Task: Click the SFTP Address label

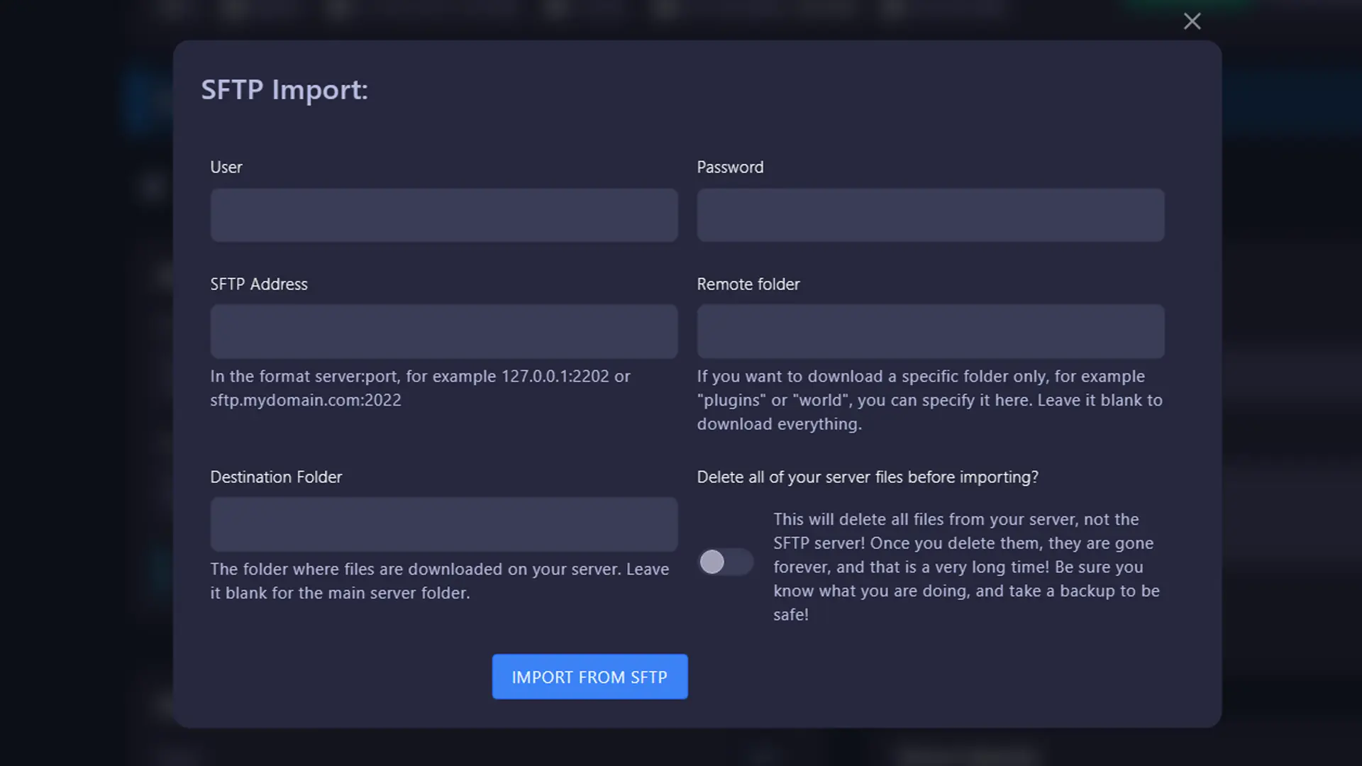Action: (258, 284)
